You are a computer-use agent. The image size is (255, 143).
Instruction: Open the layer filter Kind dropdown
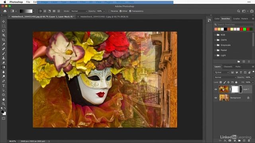point(222,72)
